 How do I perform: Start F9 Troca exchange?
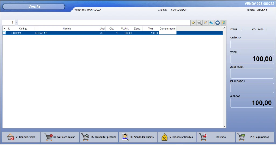coord(216,137)
